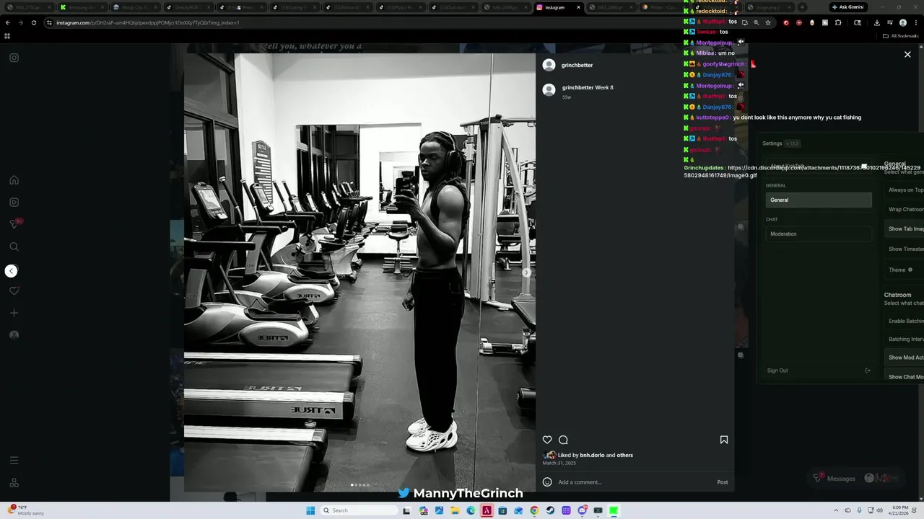
Task: Open Steam from the taskbar
Action: click(550, 510)
